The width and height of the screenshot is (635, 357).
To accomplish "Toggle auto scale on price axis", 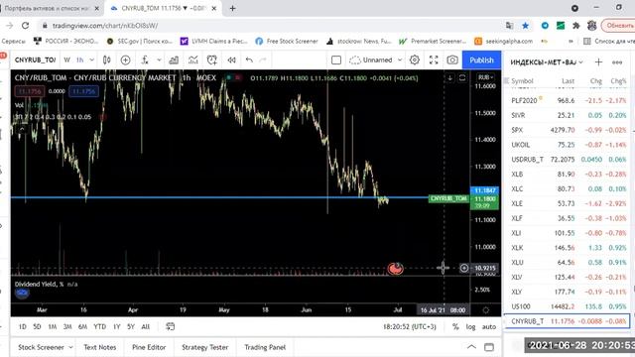I will pyautogui.click(x=489, y=326).
